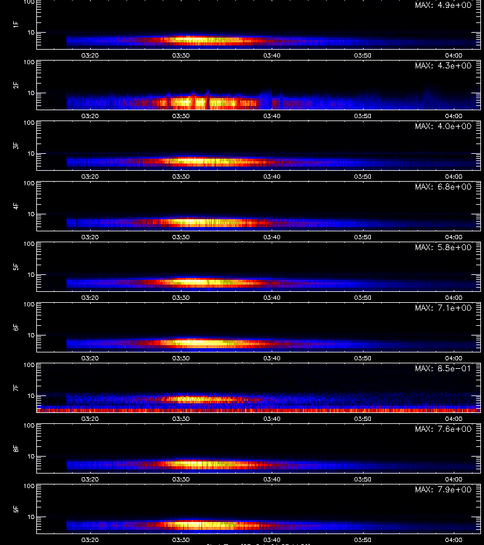Click the '9F' detector axis label

[x=16, y=509]
